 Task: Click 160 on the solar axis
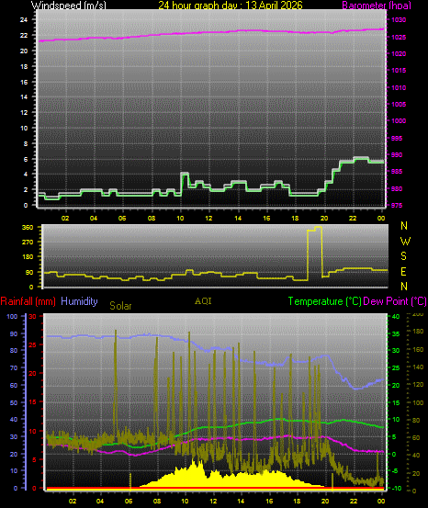click(x=418, y=350)
